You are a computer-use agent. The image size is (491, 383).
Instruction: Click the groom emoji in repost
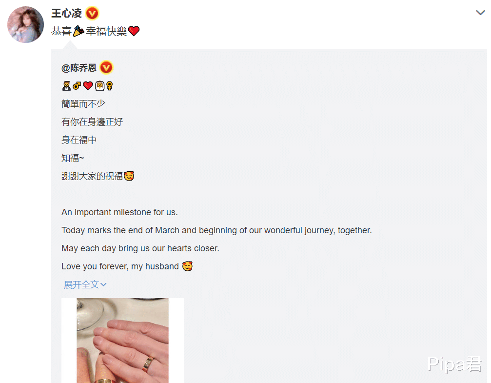tap(66, 86)
